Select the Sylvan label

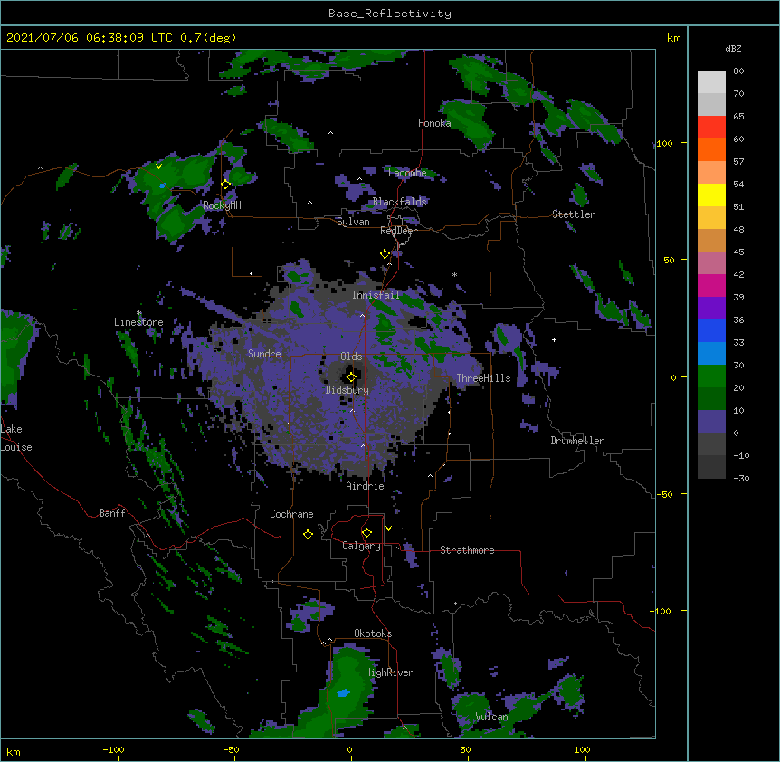[x=353, y=222]
